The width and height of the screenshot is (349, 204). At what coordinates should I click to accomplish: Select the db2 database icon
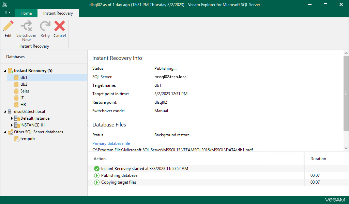point(16,84)
